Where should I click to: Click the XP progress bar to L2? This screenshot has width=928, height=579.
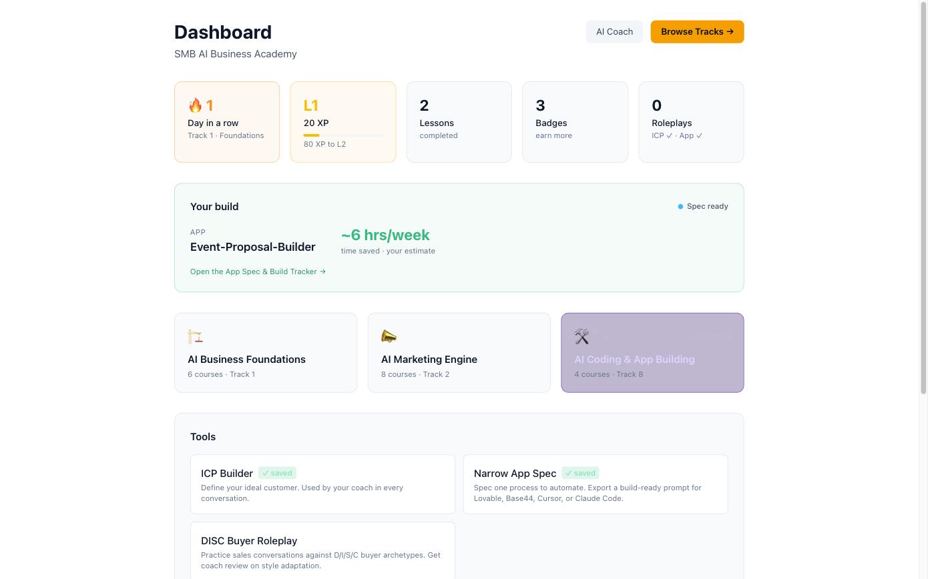click(x=343, y=135)
